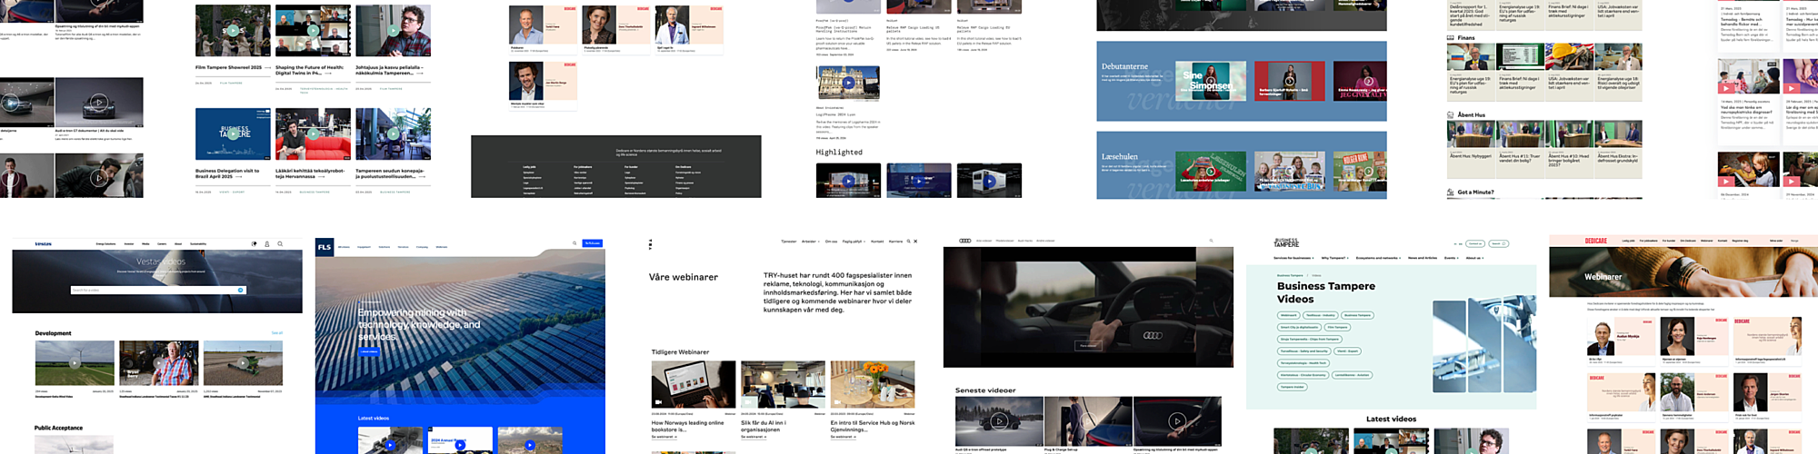Click the FLS logo icon
Image resolution: width=1818 pixels, height=454 pixels.
(325, 247)
